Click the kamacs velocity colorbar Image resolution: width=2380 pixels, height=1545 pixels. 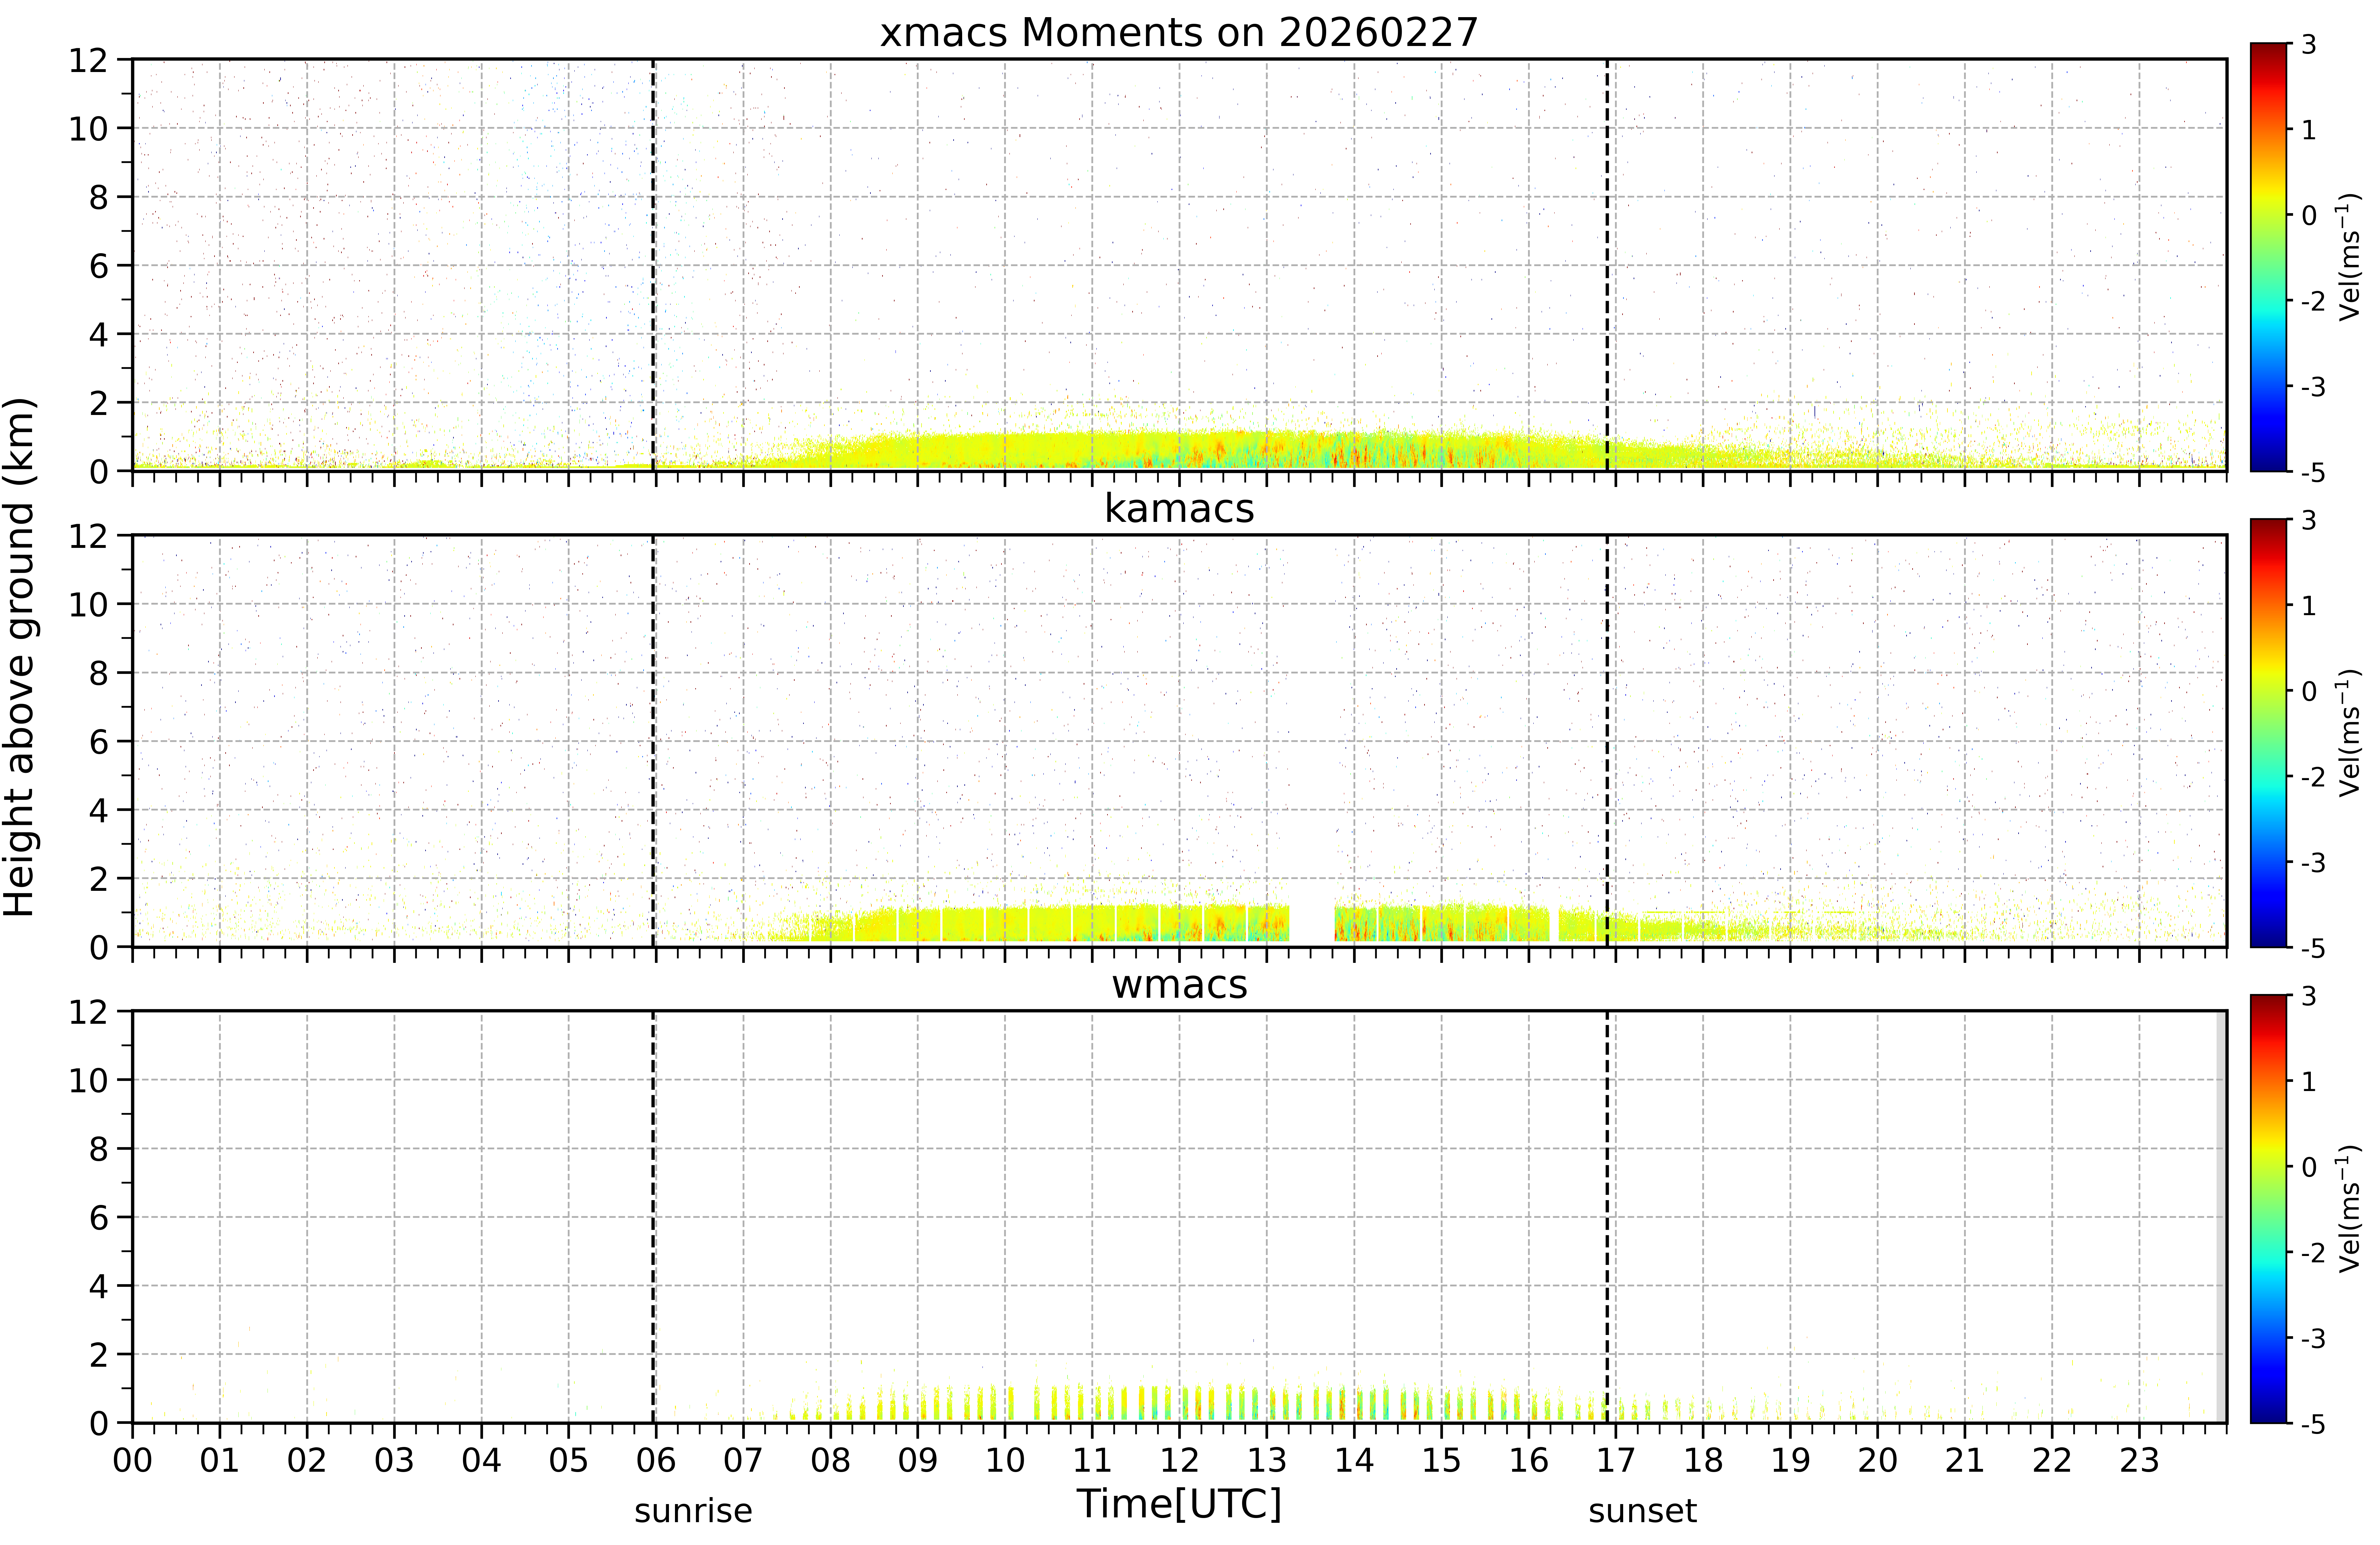pos(2269,733)
